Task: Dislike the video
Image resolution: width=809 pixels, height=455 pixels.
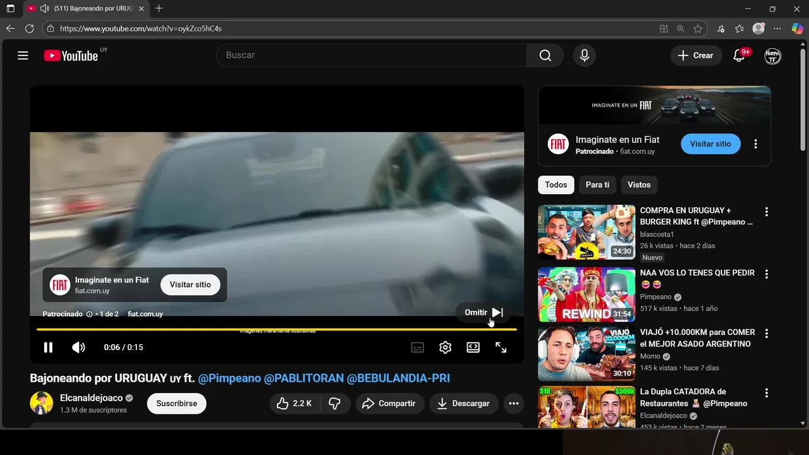Action: pos(335,403)
